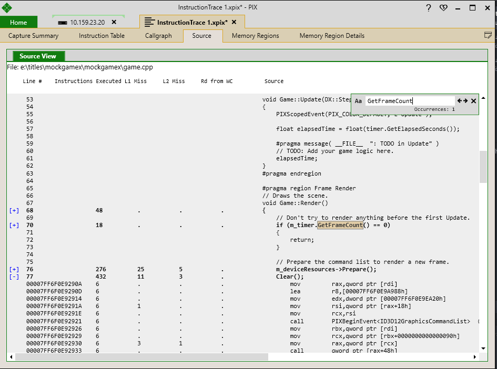The width and height of the screenshot is (497, 369).
Task: Click the "Line #" column header
Action: pyautogui.click(x=32, y=81)
